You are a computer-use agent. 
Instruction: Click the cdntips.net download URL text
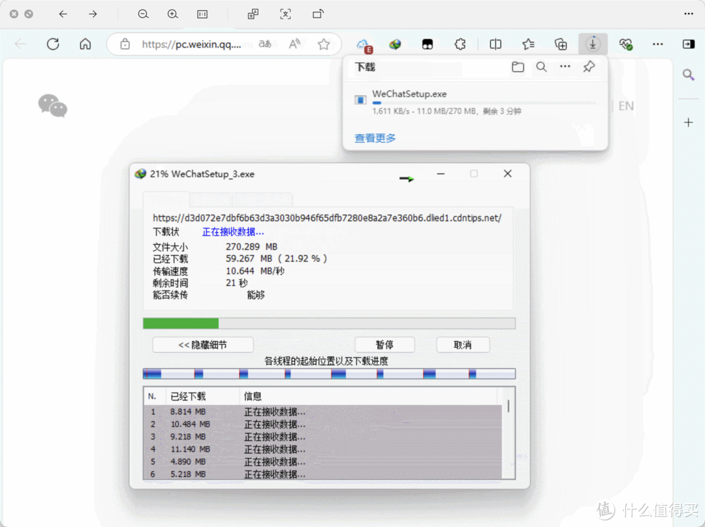(x=327, y=218)
